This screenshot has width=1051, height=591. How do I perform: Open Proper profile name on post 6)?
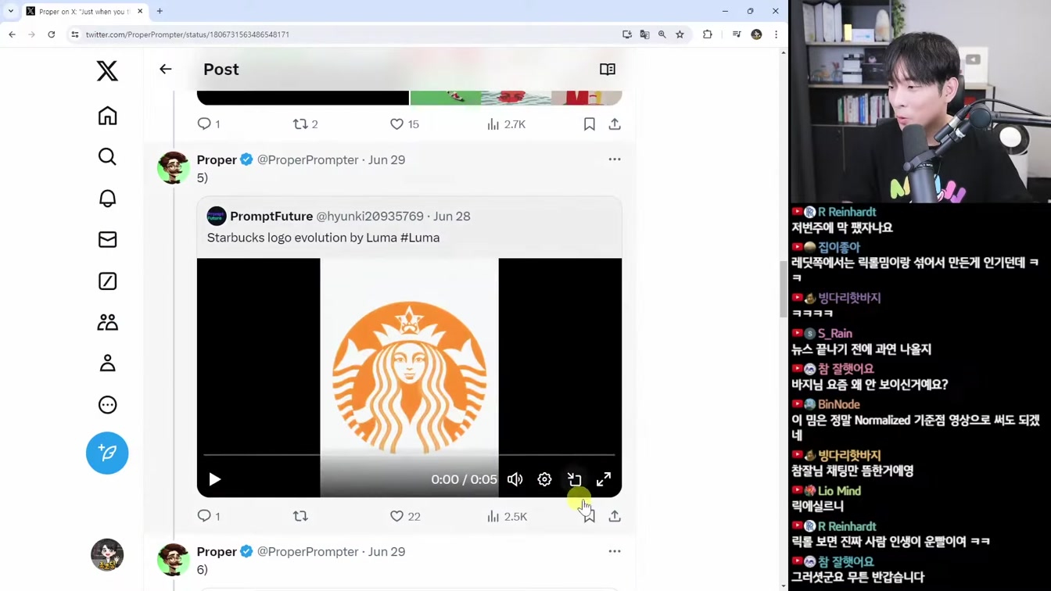pos(217,551)
